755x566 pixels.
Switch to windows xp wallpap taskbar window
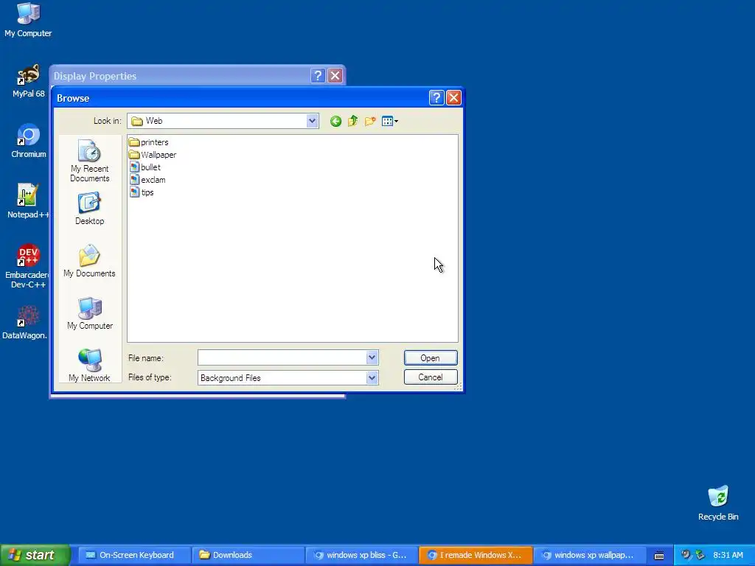pyautogui.click(x=589, y=556)
